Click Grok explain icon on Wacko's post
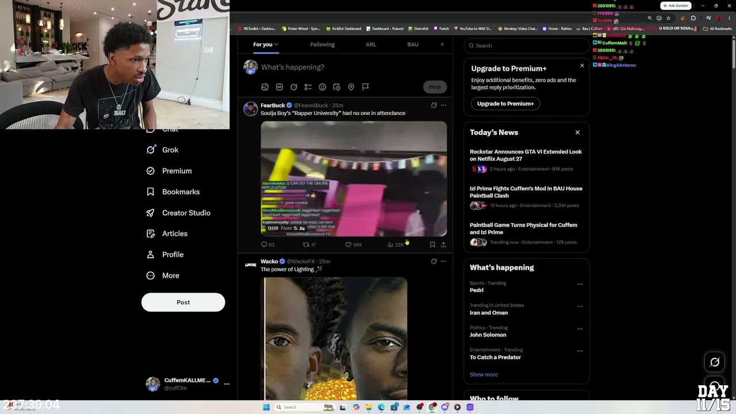736x414 pixels. (x=434, y=261)
